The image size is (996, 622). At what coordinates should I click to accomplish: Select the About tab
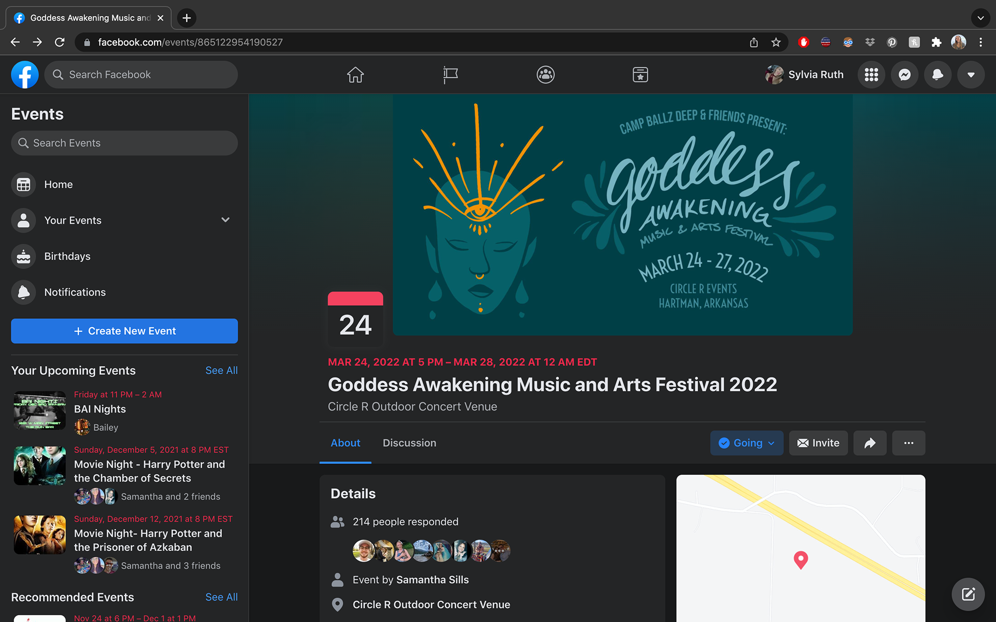tap(345, 443)
